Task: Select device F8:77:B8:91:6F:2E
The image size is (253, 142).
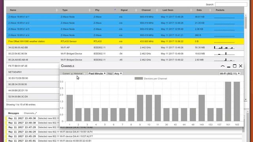Action: click(33, 66)
